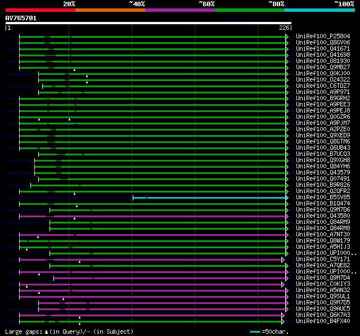This screenshot has width=360, height=336.
Task: Select the AV765701 query name
Action: [x=21, y=18]
